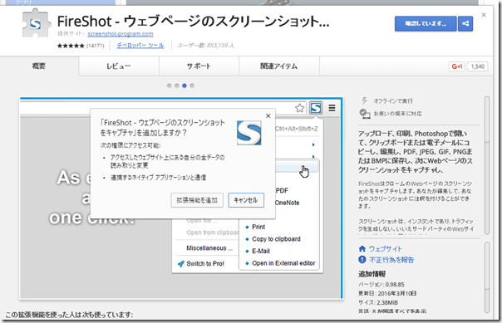Open the Miscellaneous submenu
Image resolution: width=502 pixels, height=323 pixels.
pyautogui.click(x=209, y=248)
